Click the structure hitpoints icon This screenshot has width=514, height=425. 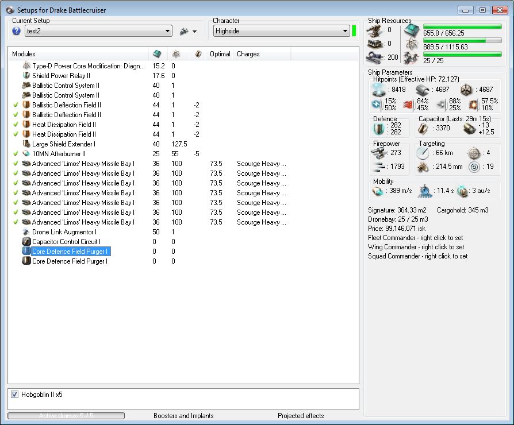pyautogui.click(x=466, y=90)
